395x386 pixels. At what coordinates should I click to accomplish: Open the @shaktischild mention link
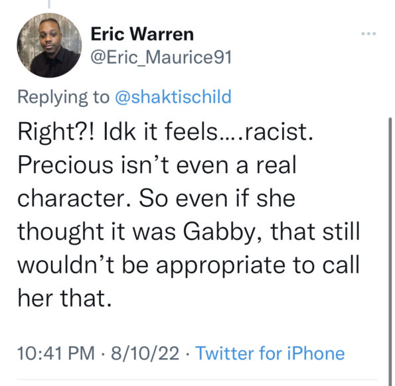(x=173, y=97)
